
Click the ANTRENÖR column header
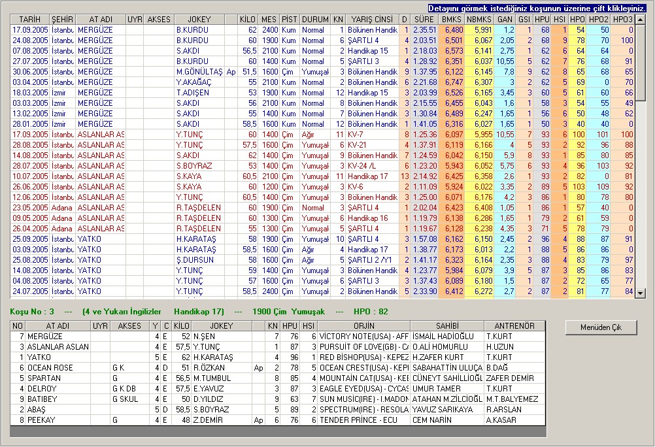click(514, 326)
